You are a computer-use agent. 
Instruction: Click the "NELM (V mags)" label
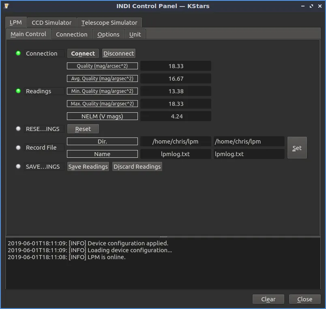(x=102, y=116)
